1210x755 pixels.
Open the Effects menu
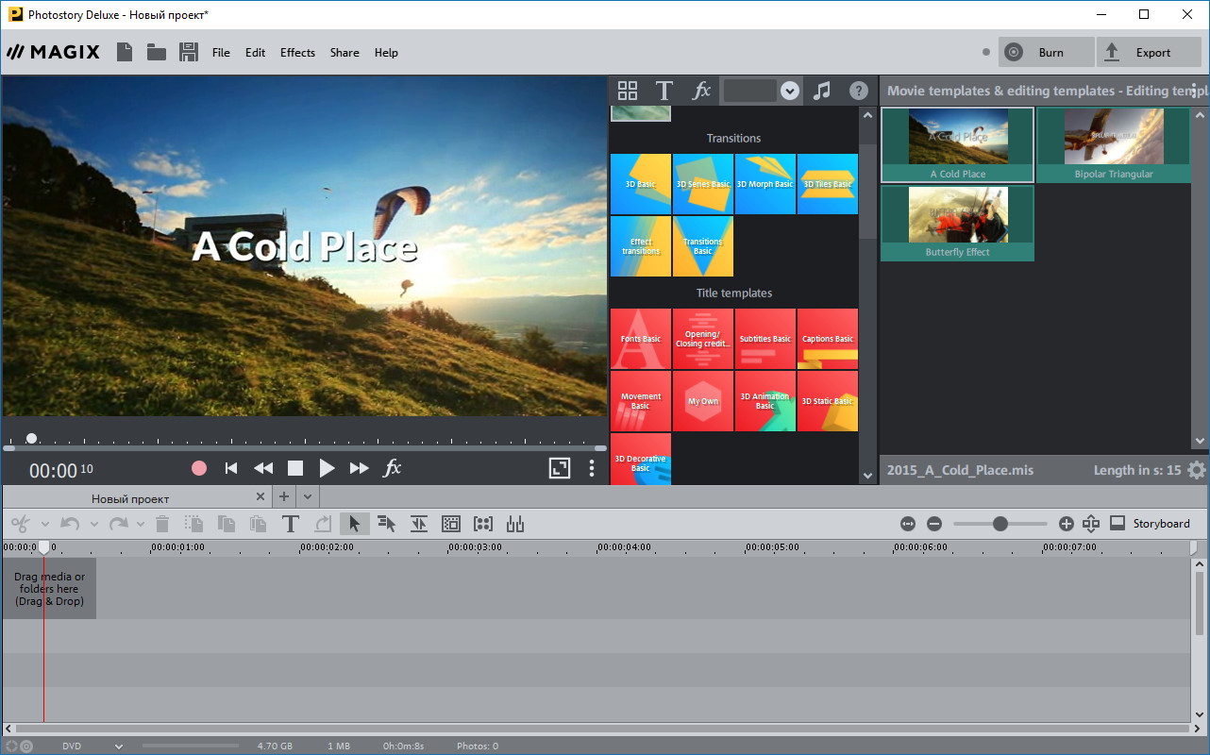click(x=297, y=53)
